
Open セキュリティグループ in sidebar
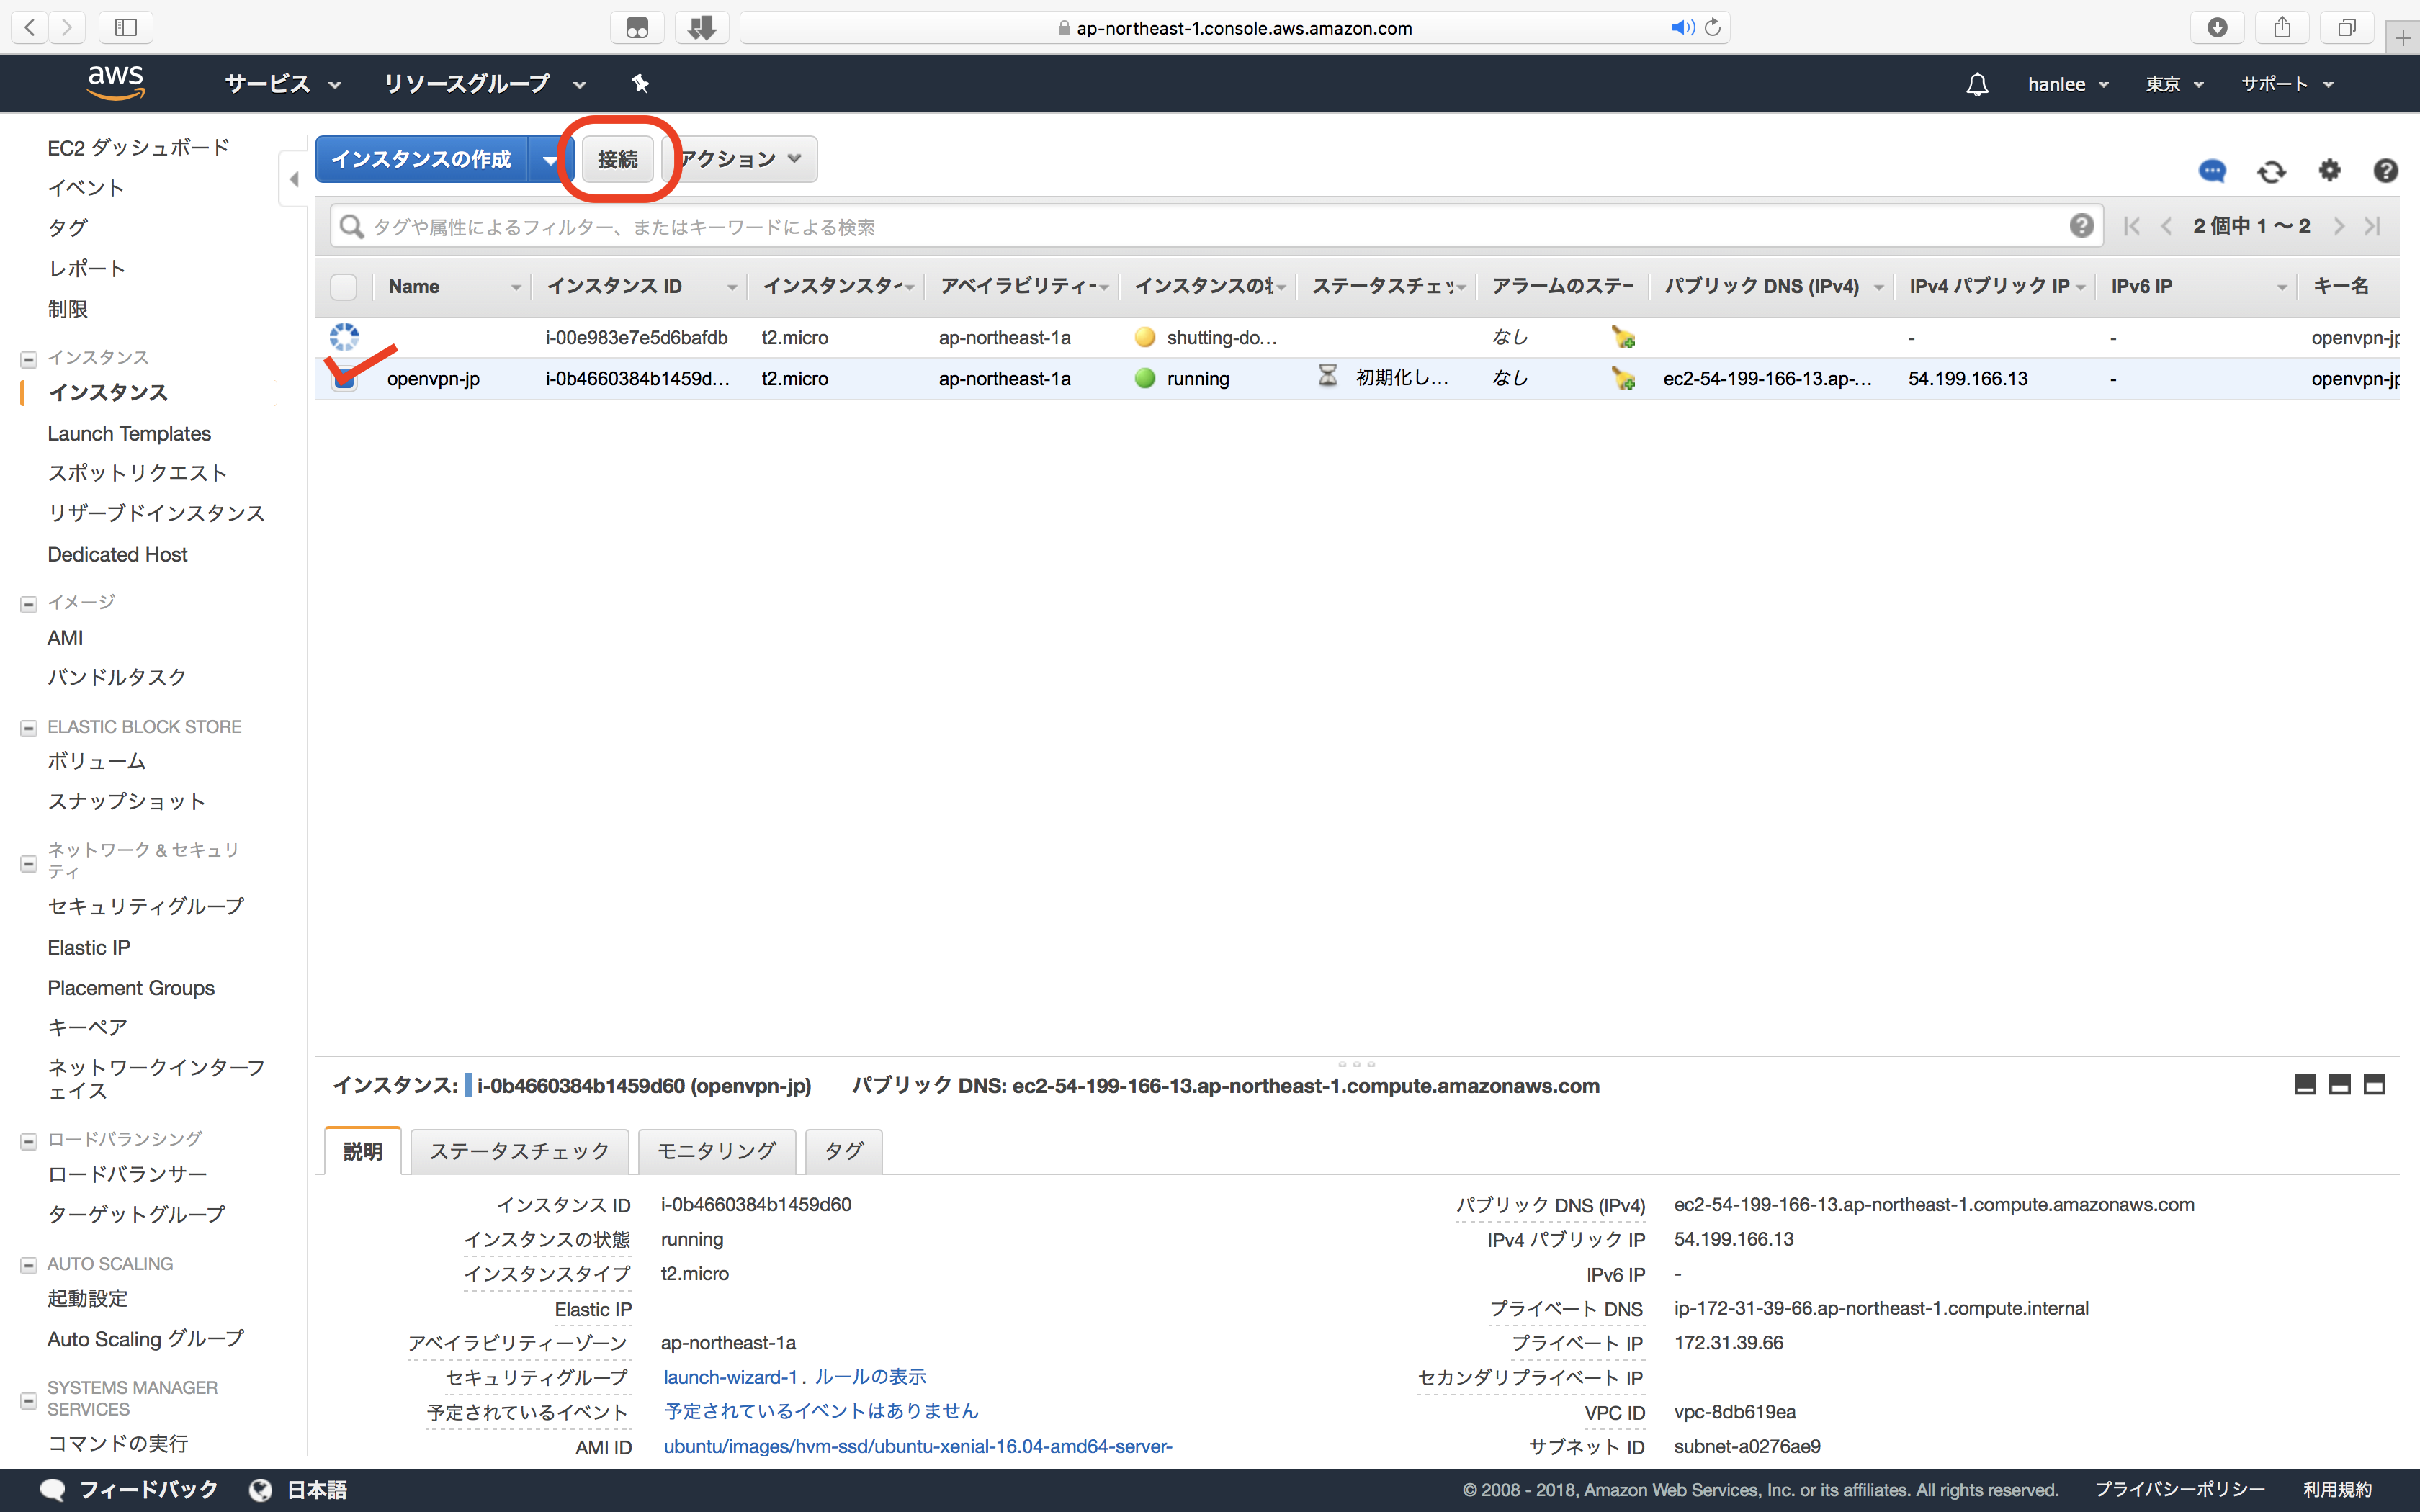(x=145, y=906)
